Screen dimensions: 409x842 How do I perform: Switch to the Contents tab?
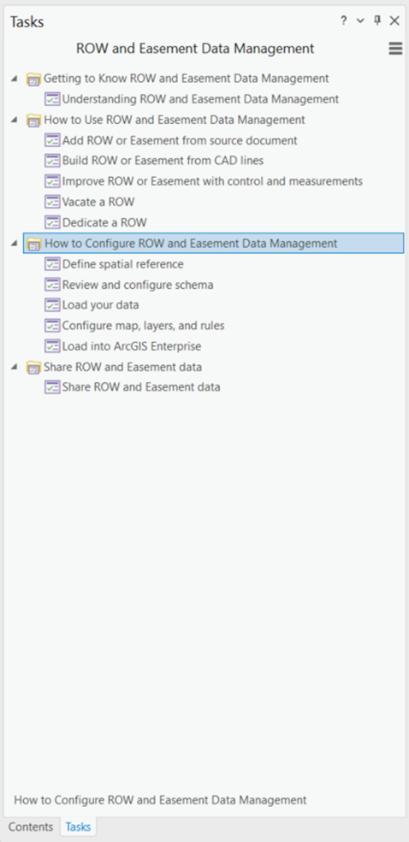tap(31, 827)
